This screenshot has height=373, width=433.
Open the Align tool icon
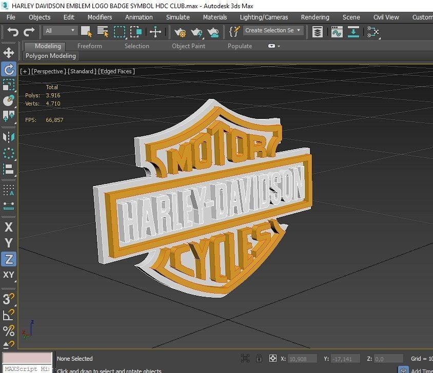(9, 169)
